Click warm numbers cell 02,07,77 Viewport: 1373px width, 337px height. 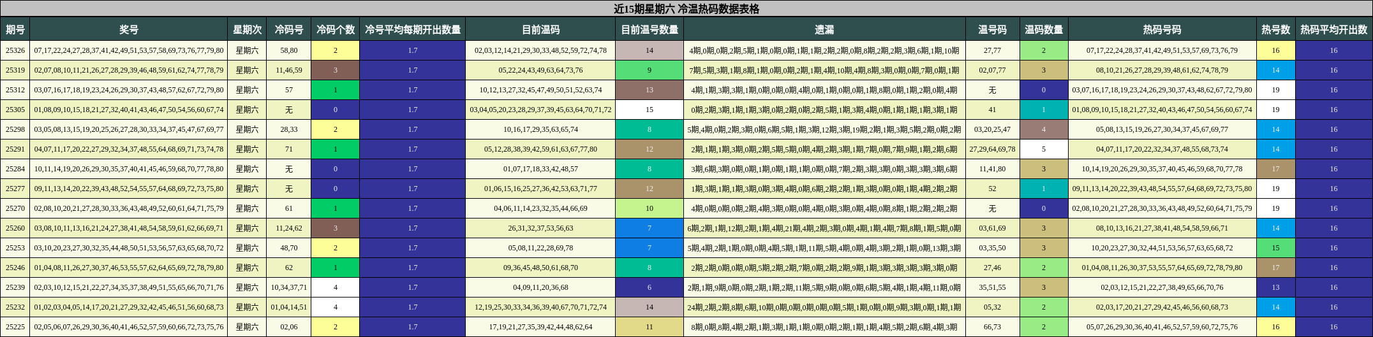(x=992, y=70)
